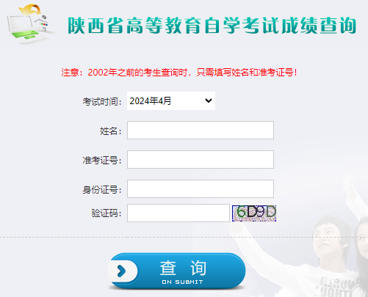
Task: Click the 验证码 label
Action: pyautogui.click(x=107, y=213)
